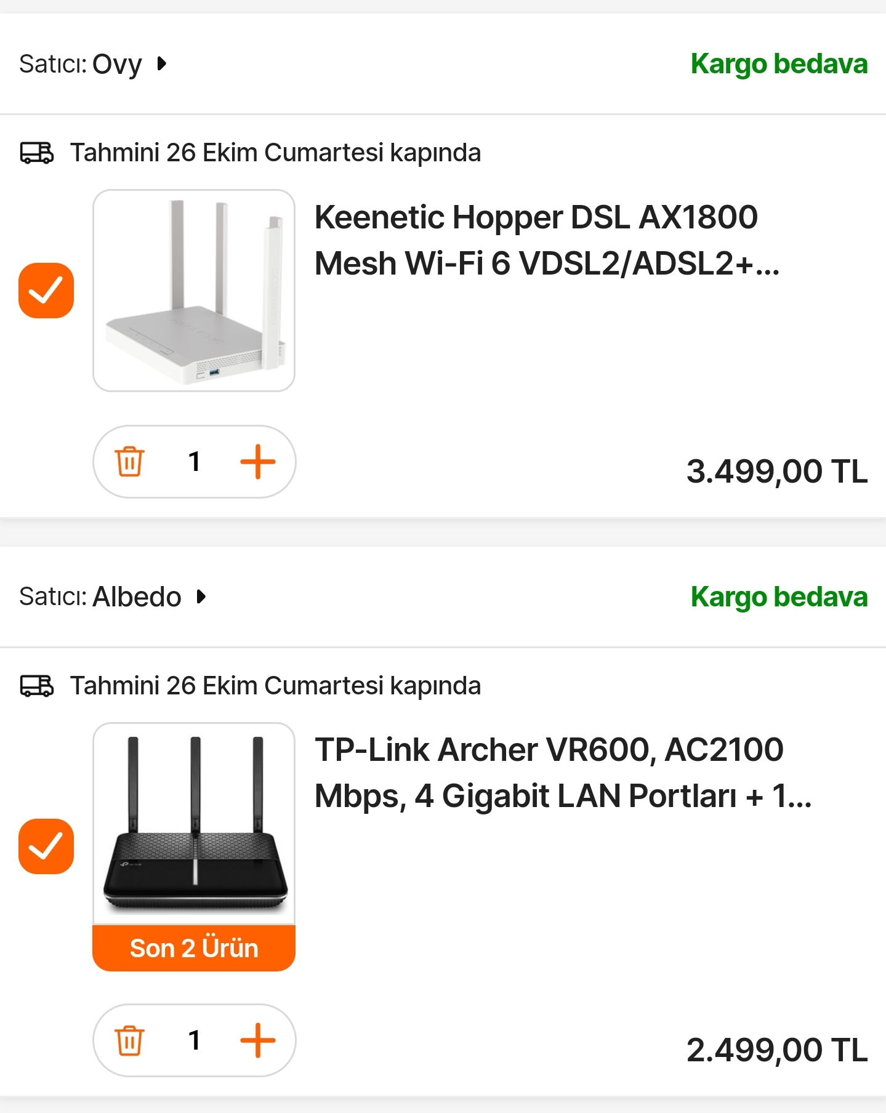The image size is (886, 1113).
Task: Click delivery truck icon under Albedo seller
Action: point(37,686)
